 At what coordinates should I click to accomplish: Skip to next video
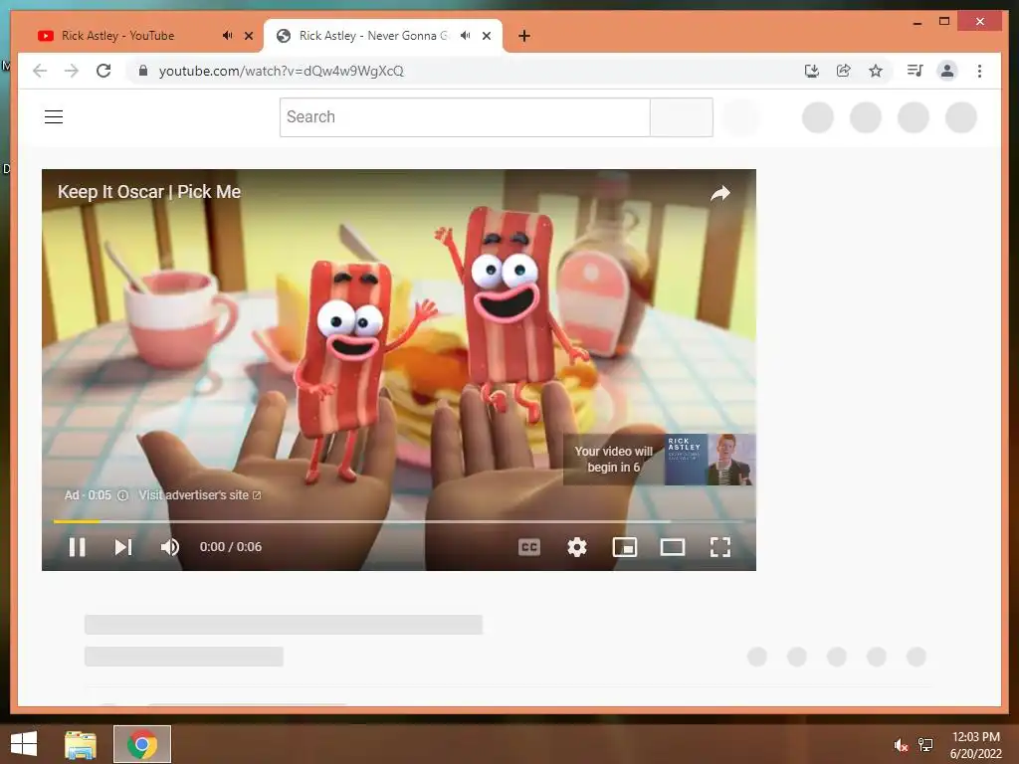point(123,547)
